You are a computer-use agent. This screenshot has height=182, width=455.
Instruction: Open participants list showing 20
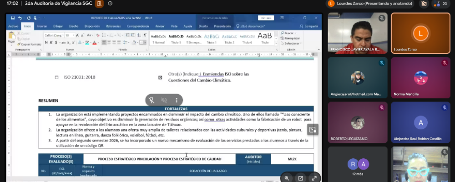(x=441, y=4)
